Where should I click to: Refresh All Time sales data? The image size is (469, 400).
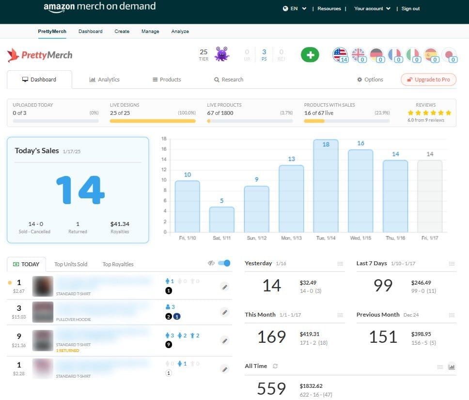pos(275,366)
